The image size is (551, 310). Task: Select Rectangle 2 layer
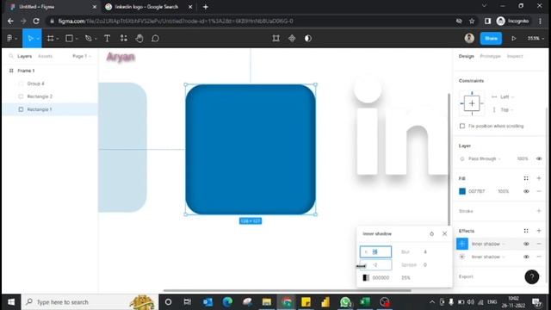[40, 96]
